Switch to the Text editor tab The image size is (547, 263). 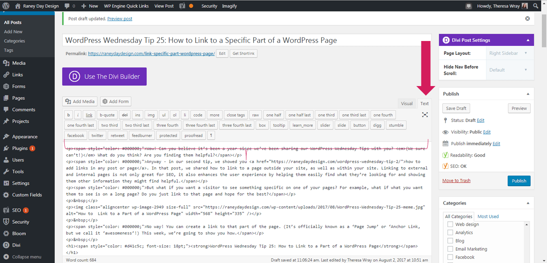424,103
